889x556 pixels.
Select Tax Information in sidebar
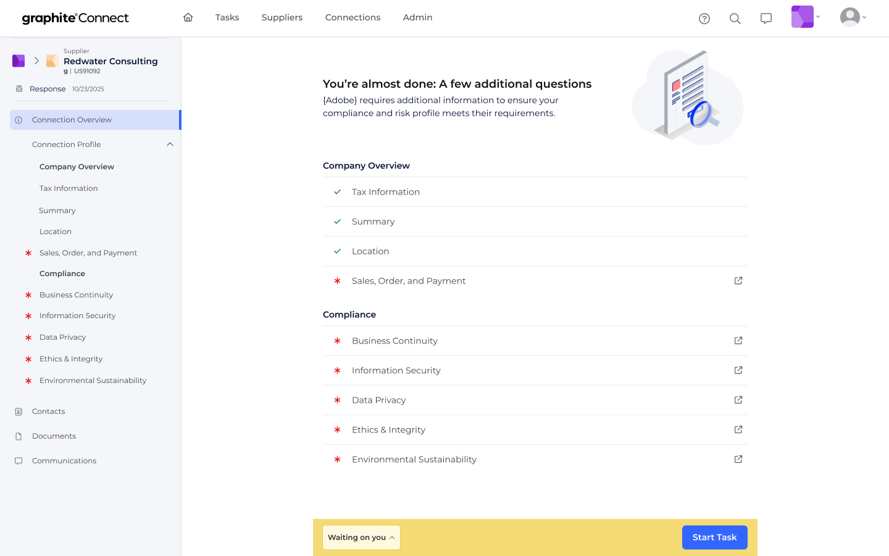(69, 188)
